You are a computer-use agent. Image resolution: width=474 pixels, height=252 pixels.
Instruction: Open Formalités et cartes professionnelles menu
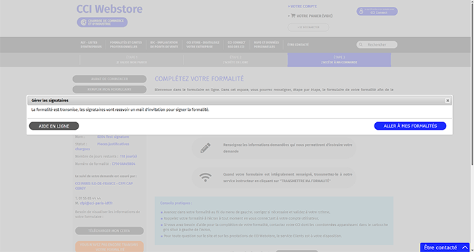tap(126, 45)
